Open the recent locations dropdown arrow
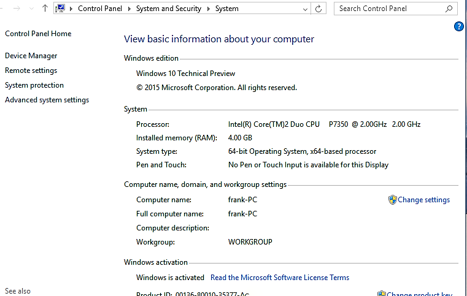 click(31, 9)
